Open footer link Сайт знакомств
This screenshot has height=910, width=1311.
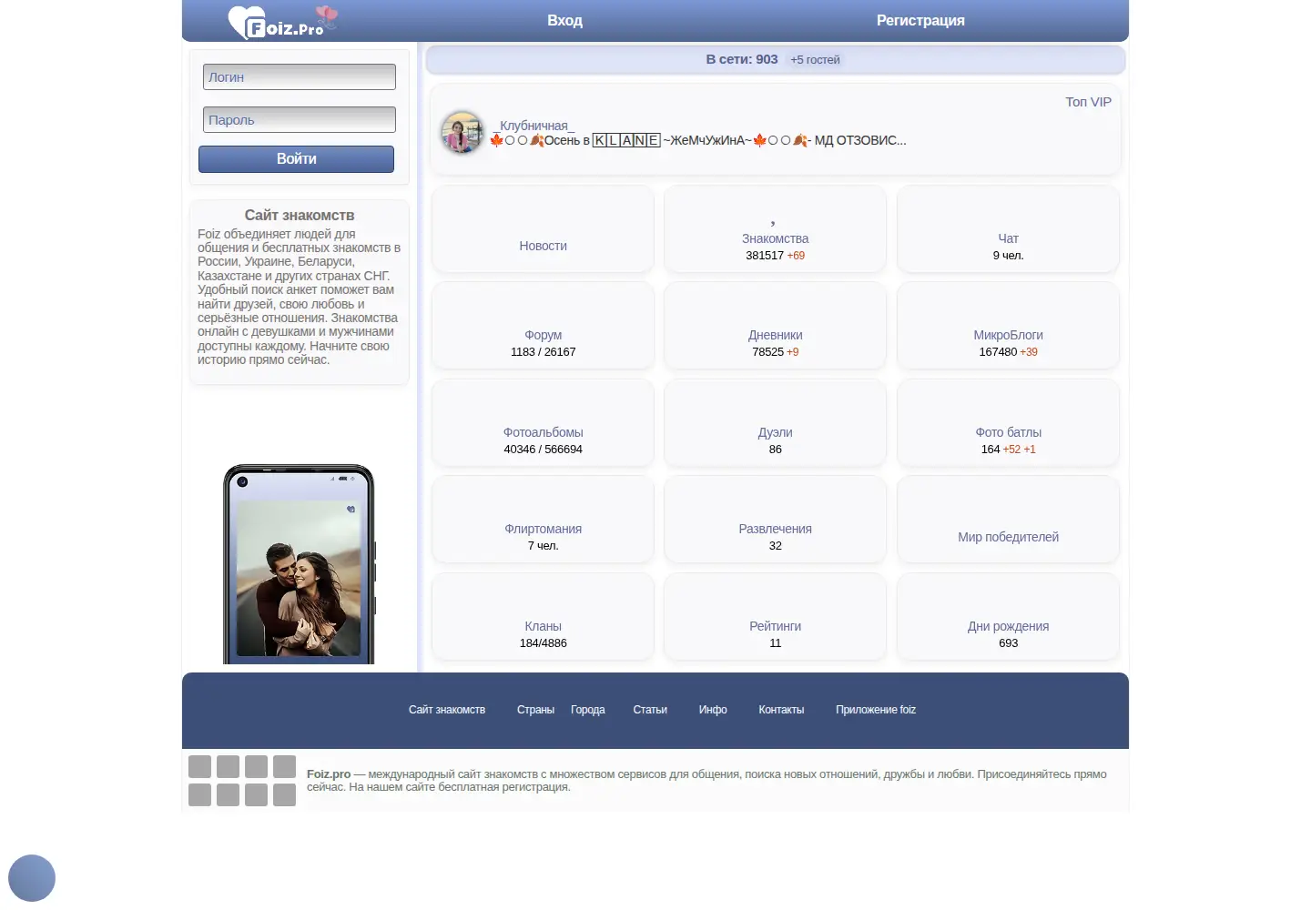click(447, 710)
